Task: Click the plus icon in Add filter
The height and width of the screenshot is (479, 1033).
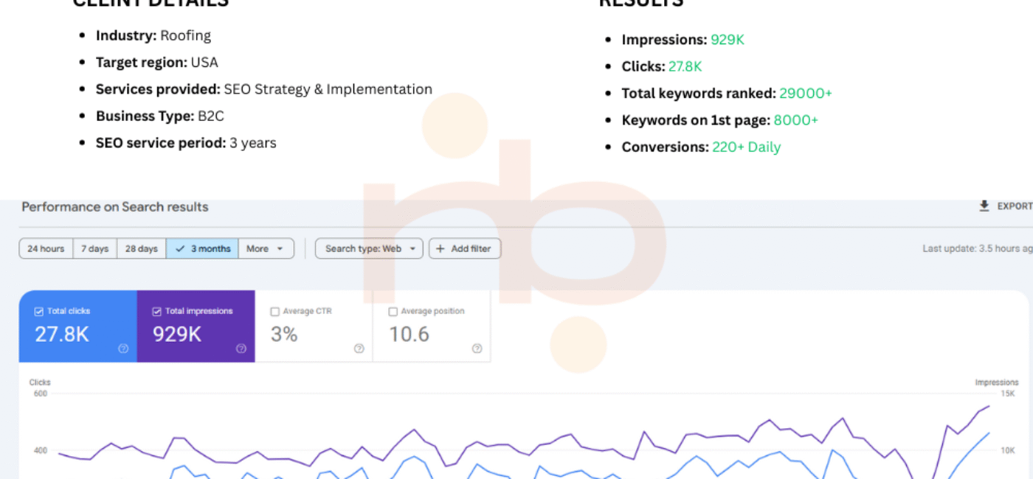Action: click(441, 248)
